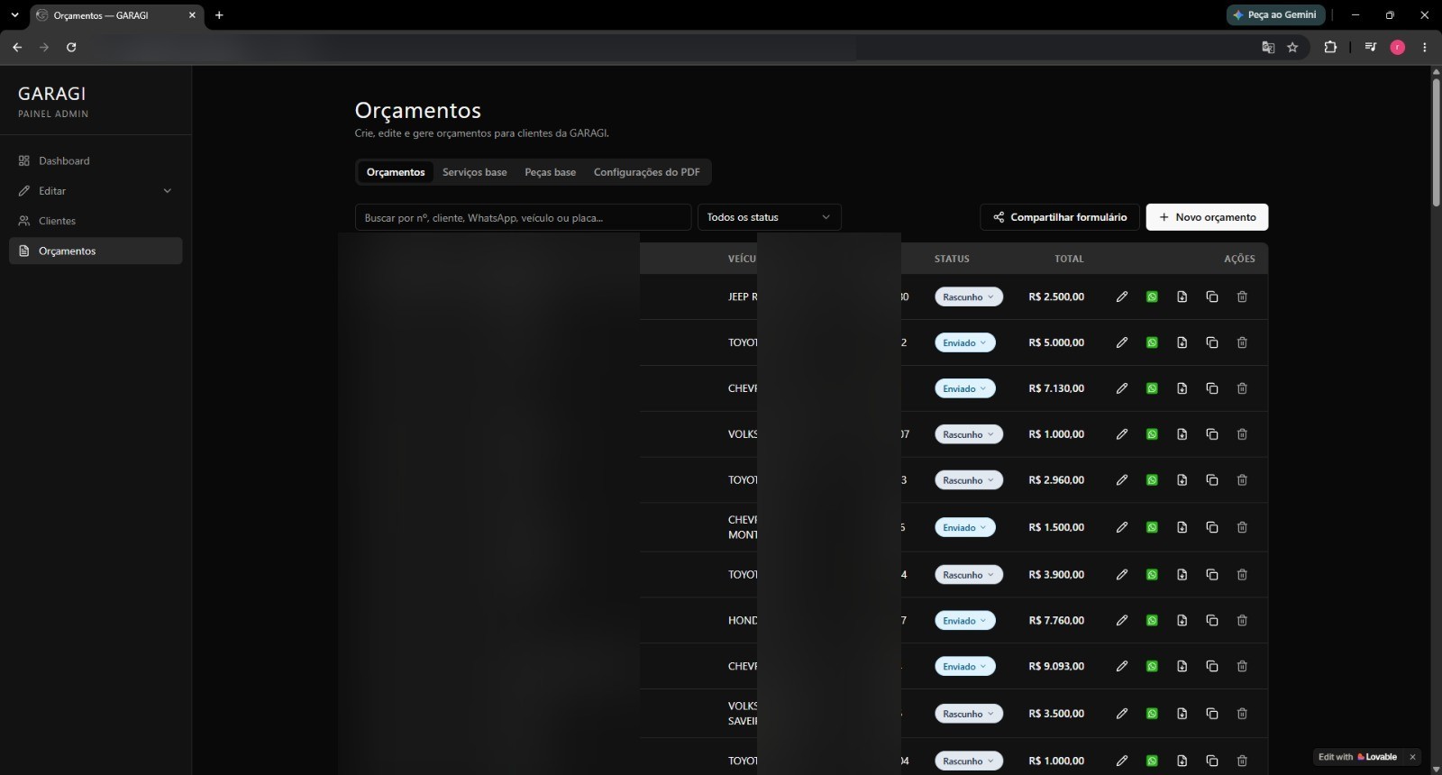Screen dimensions: 1442x775
Task: Open the Chrome profile avatar
Action: point(1398,47)
